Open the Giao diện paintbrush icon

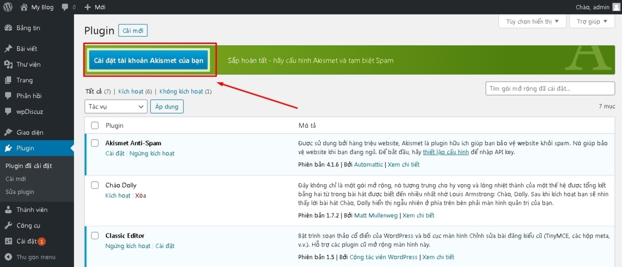pos(8,132)
